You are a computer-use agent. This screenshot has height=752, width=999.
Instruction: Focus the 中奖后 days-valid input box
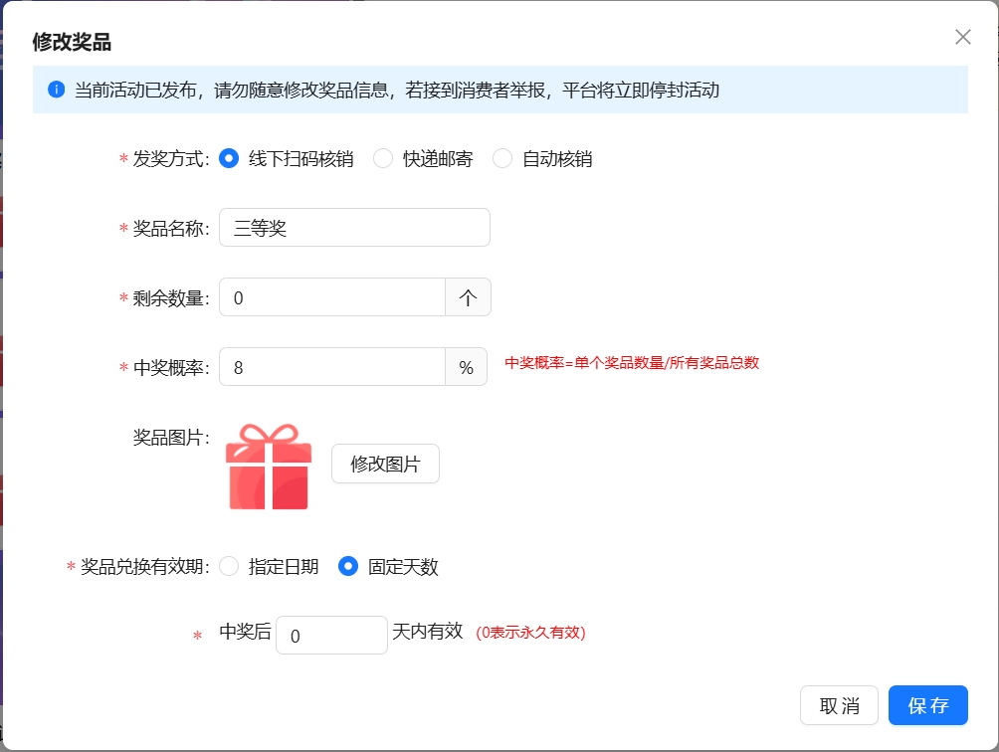(x=331, y=635)
